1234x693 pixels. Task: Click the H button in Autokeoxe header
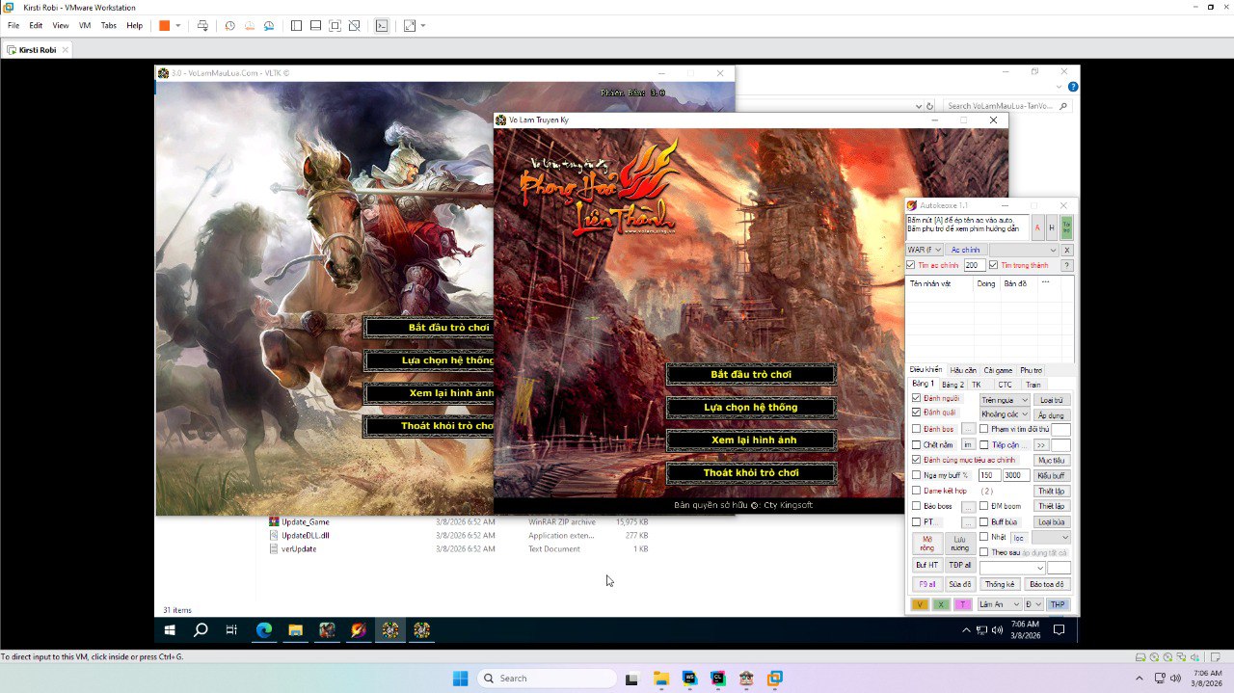coord(1052,227)
